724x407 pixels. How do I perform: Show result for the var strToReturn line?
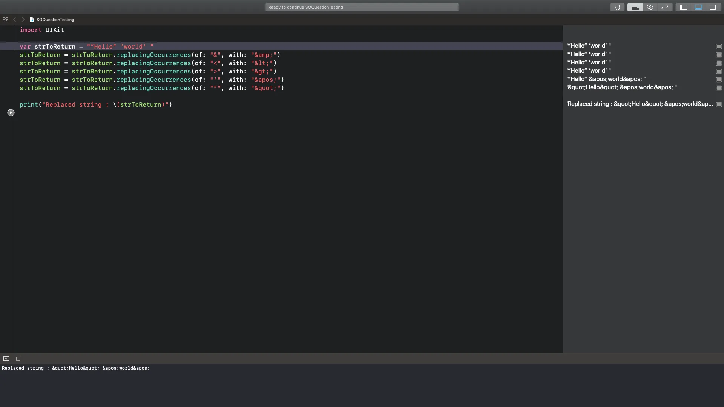(719, 46)
